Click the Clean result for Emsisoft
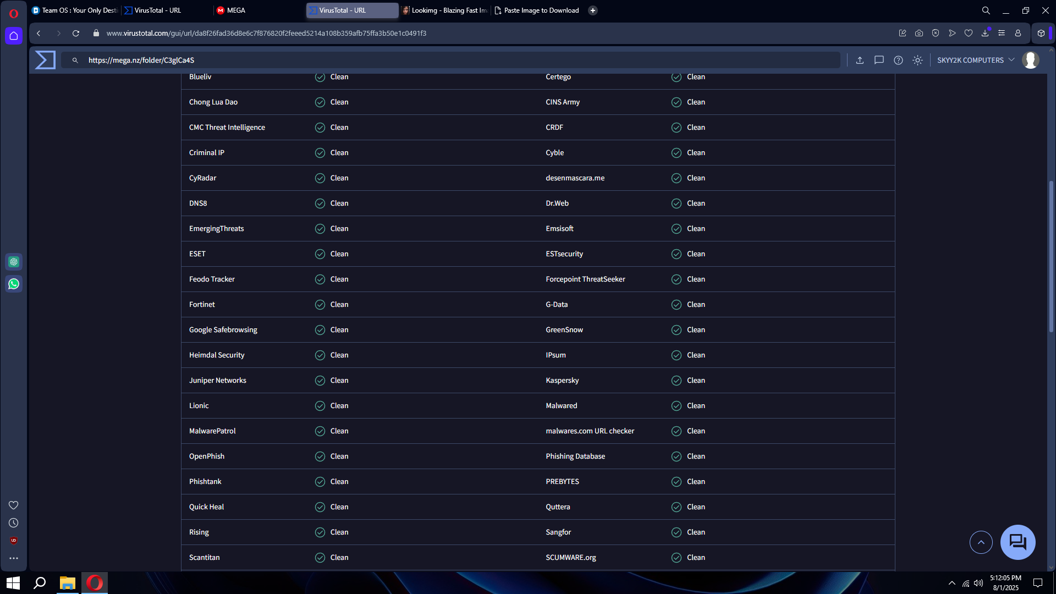This screenshot has width=1056, height=594. pos(696,229)
